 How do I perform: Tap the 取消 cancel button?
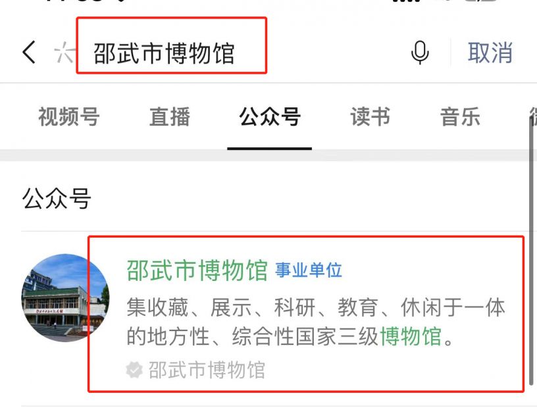[x=490, y=53]
